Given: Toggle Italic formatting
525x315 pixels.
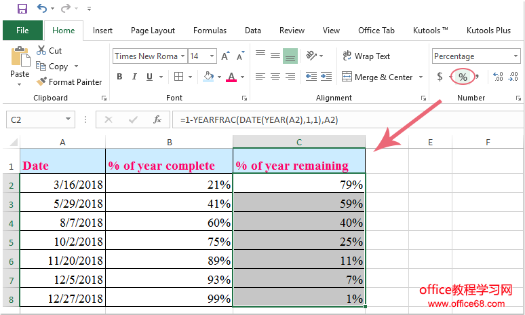Looking at the screenshot, I should pos(136,77).
